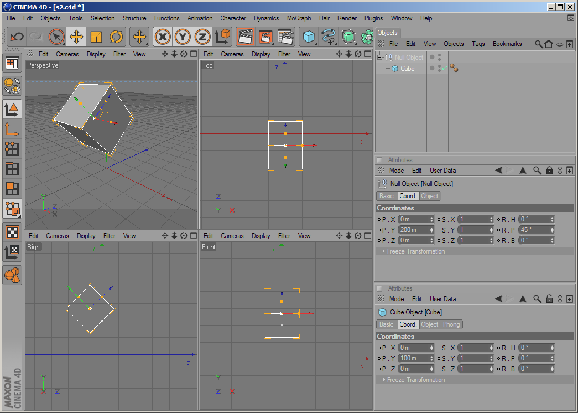Click the Render Active View clapperboard icon
Screen dimensions: 578x413
[x=245, y=37]
